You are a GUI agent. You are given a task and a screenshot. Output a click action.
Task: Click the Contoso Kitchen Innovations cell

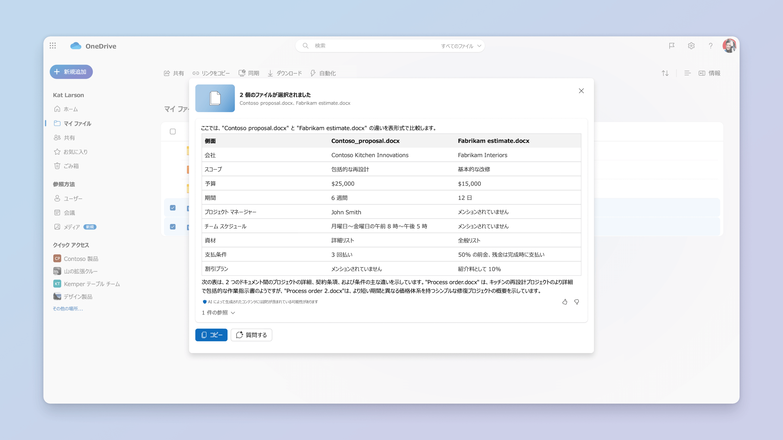point(370,155)
